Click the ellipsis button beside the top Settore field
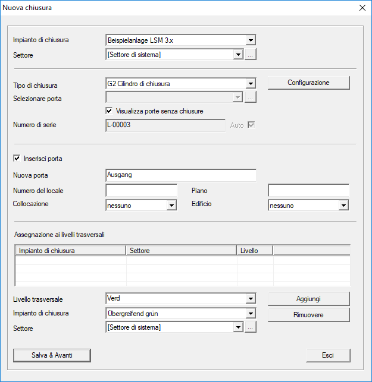This screenshot has height=382, width=372. coord(251,55)
